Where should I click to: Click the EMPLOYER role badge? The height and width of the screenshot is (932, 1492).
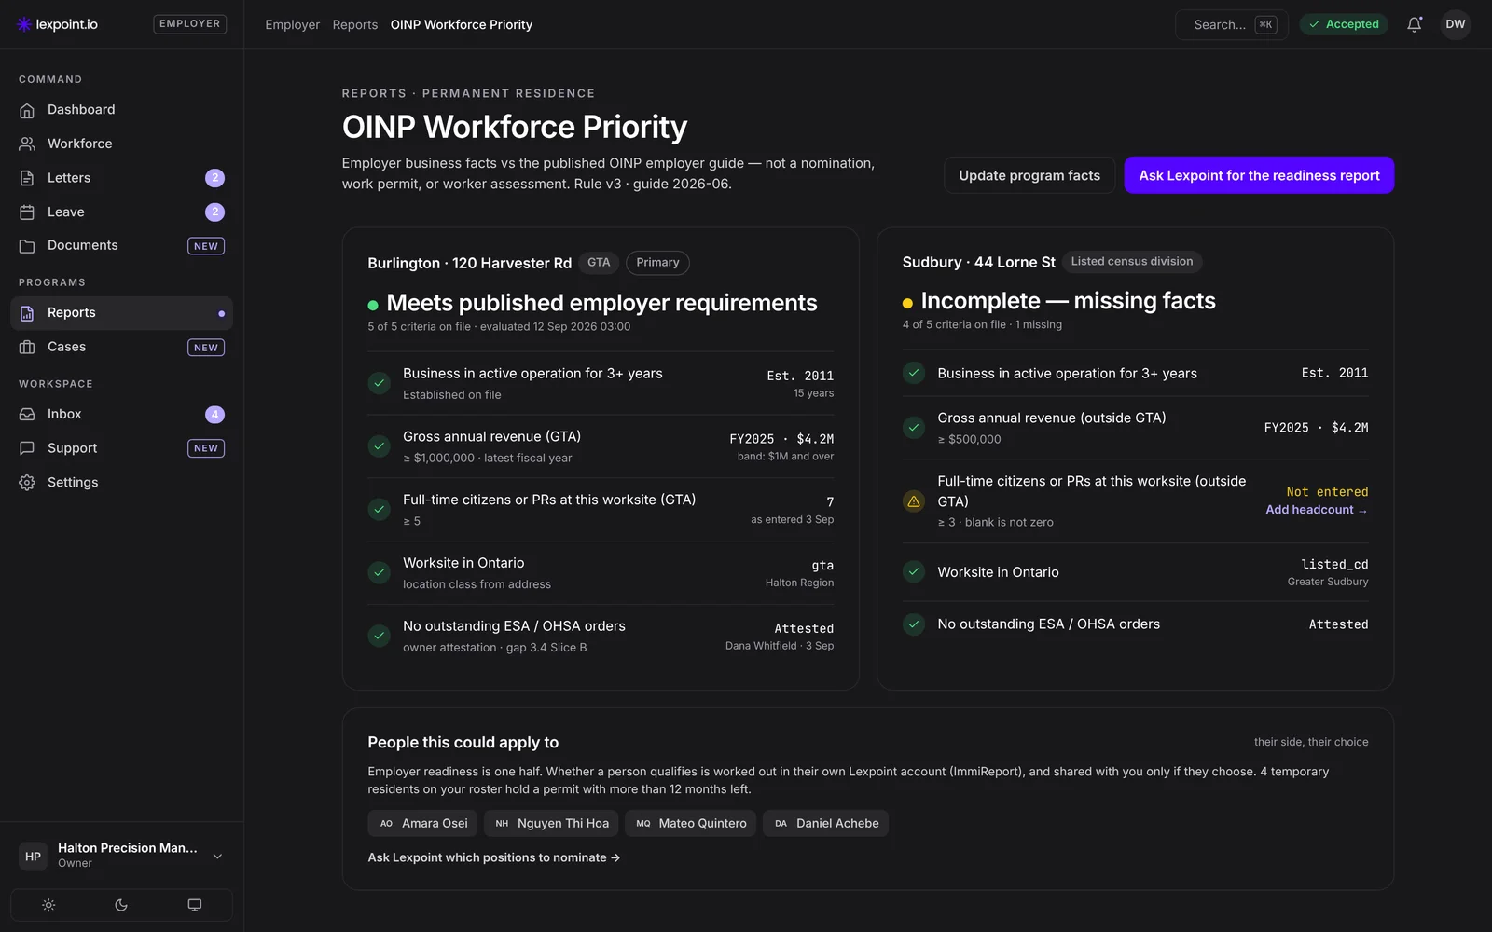tap(189, 24)
